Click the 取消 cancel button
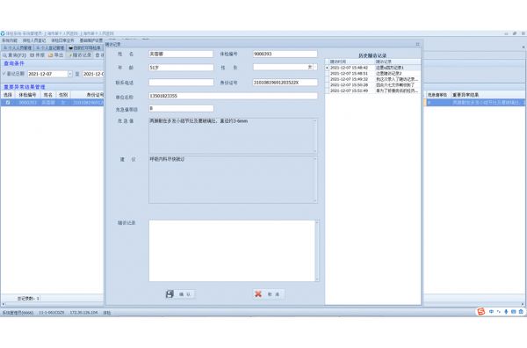Viewport: 527px width, 348px height. pyautogui.click(x=269, y=294)
